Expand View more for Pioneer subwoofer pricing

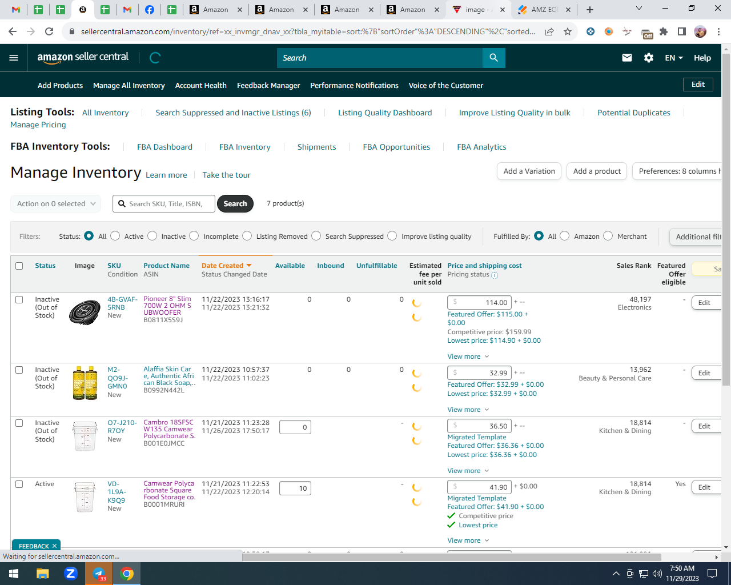click(x=468, y=356)
